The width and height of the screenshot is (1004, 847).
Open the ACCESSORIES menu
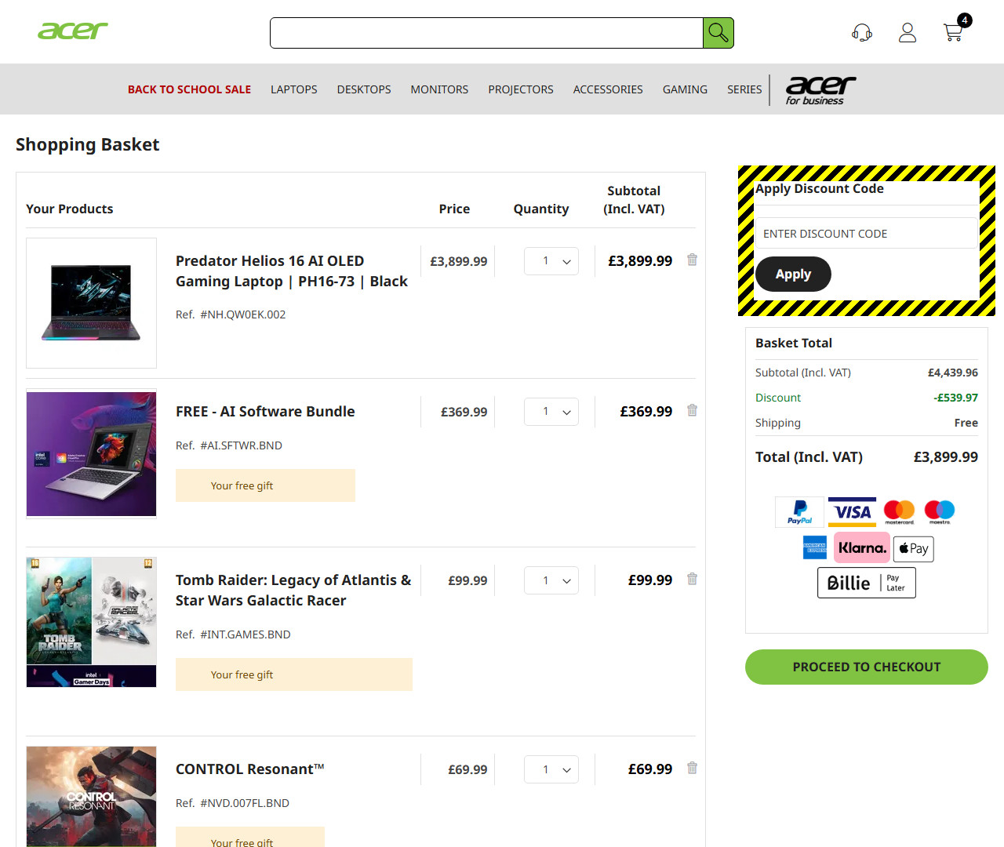point(608,89)
